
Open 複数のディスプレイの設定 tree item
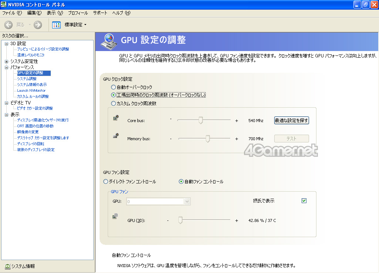coord(36,150)
